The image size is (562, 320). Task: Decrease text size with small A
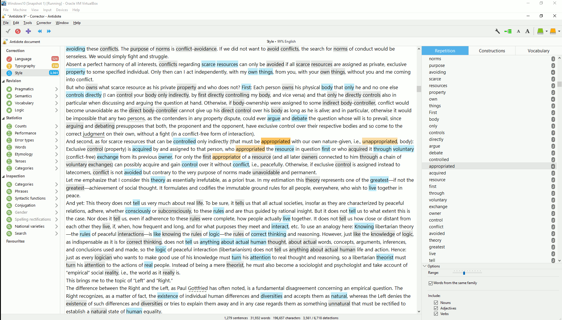coord(518,31)
